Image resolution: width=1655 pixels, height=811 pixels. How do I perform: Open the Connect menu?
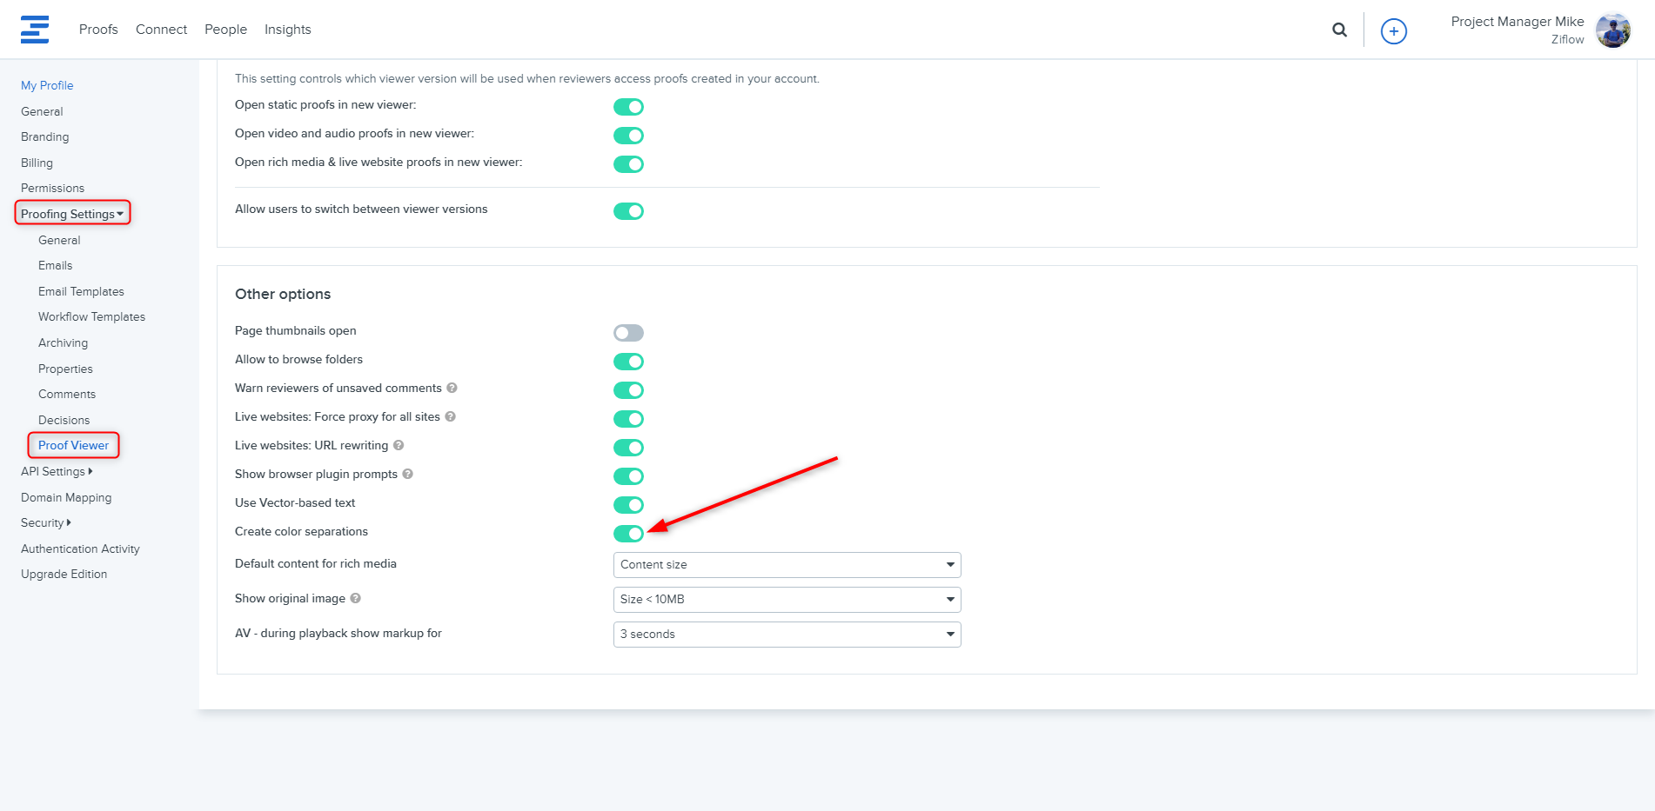(x=161, y=30)
